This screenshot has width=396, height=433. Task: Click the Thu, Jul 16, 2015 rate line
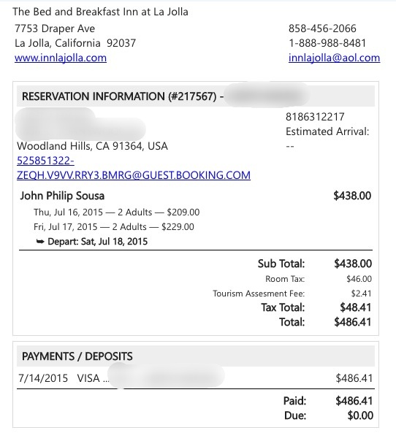[117, 212]
